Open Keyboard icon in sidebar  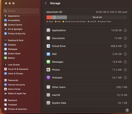6,100
